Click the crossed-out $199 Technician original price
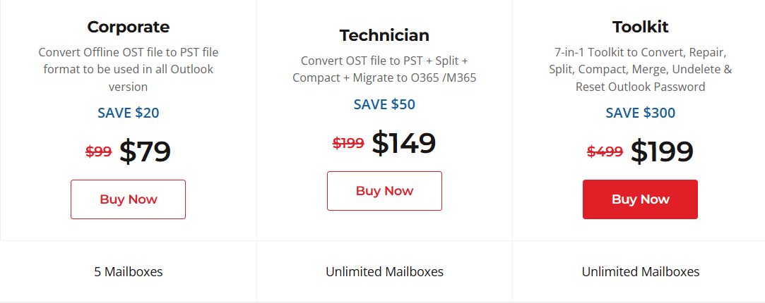The image size is (765, 303). click(x=348, y=143)
